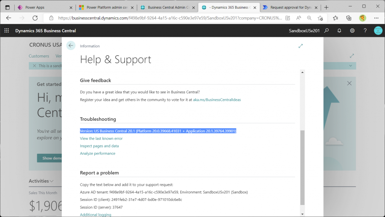Expand the Activities dropdown
This screenshot has height=217, width=385.
click(x=41, y=181)
